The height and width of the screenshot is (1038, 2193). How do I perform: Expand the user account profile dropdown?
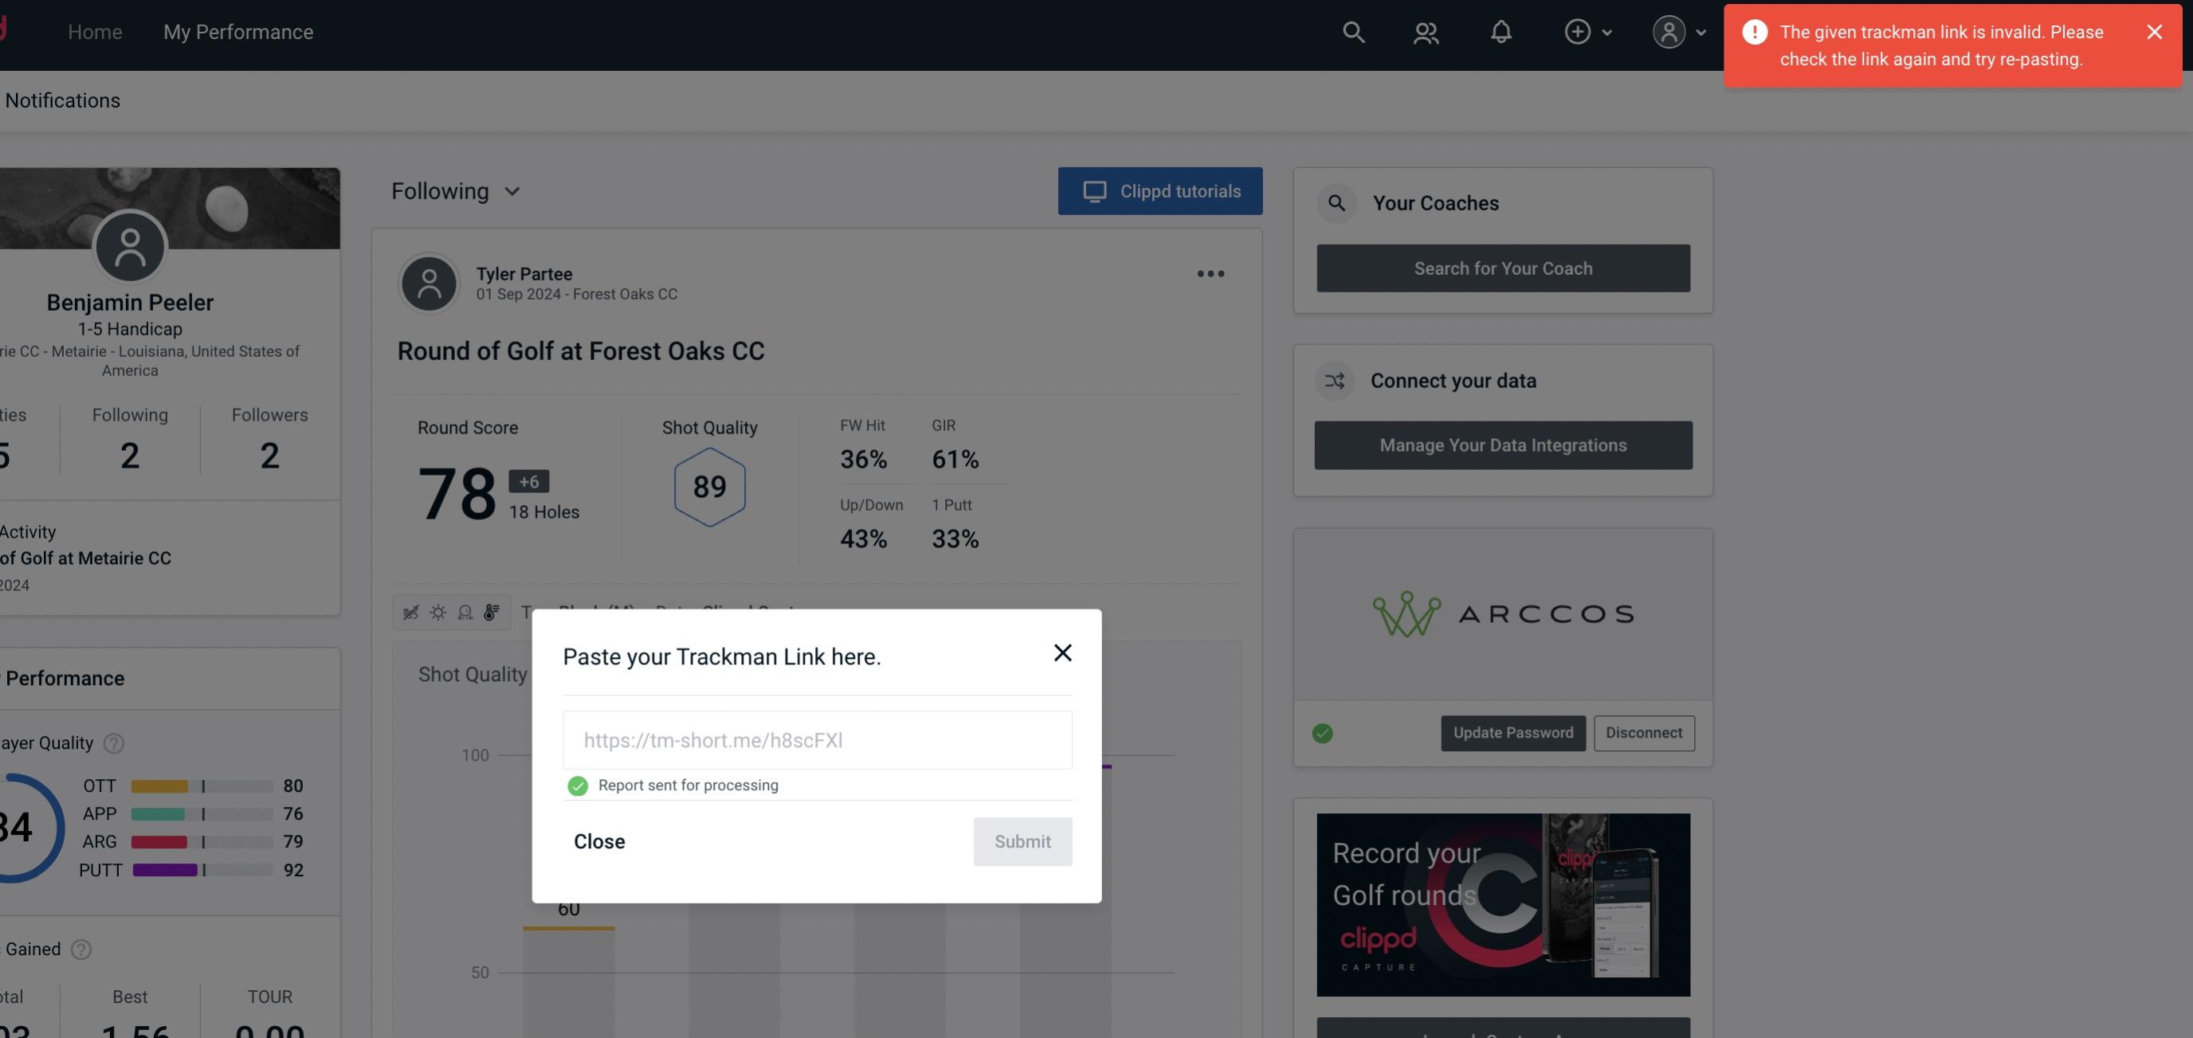(1677, 31)
